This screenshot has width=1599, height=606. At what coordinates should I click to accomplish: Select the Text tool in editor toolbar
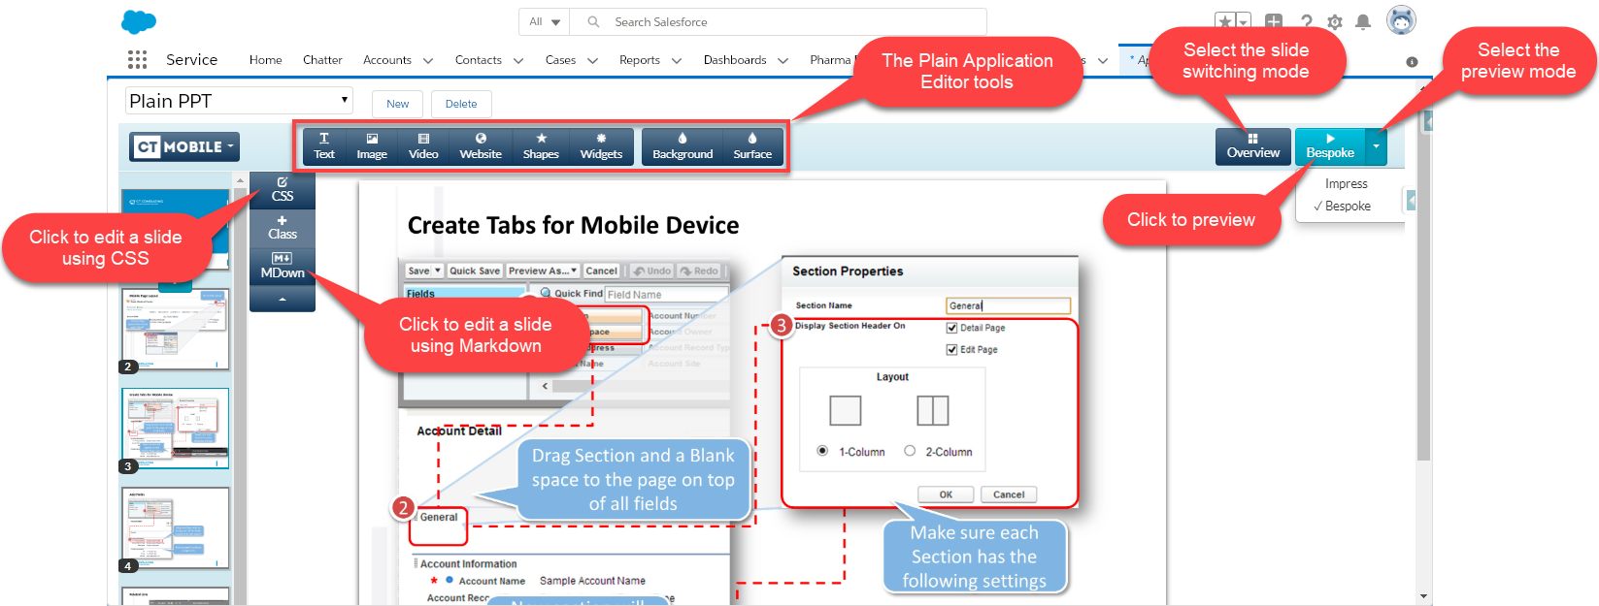coord(324,146)
